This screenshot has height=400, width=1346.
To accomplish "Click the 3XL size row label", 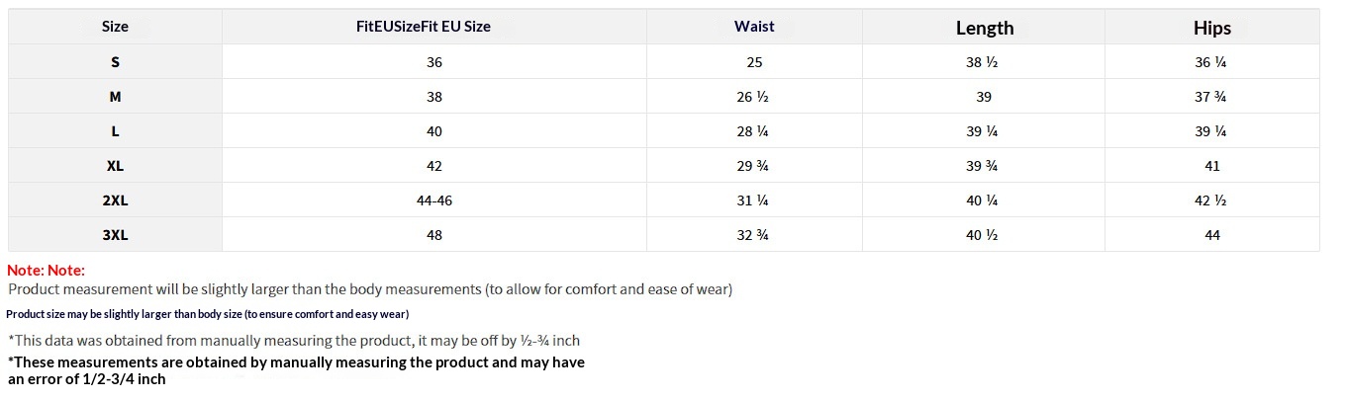I will (x=115, y=235).
